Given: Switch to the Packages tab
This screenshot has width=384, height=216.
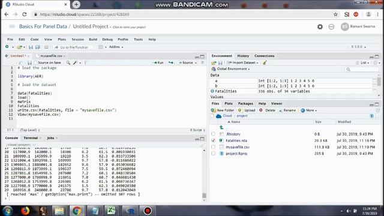Looking at the screenshot, I should (245, 104).
